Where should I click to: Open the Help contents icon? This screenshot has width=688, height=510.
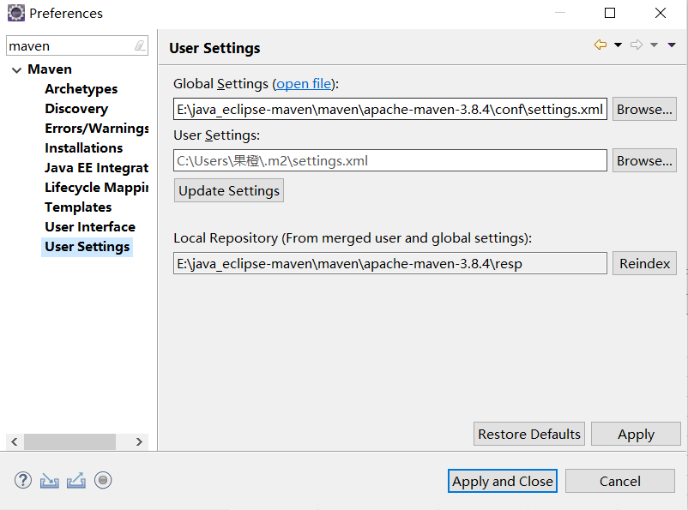click(x=23, y=481)
